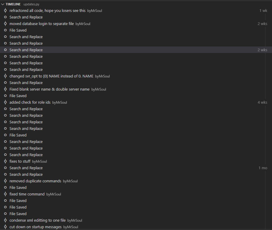This screenshot has height=230, width=272.
Task: Click the '1 mo' timestamp label
Action: (263, 168)
